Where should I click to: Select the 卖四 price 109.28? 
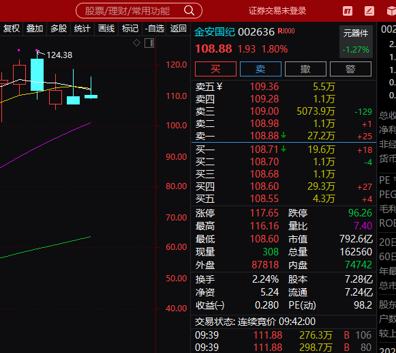pos(264,99)
